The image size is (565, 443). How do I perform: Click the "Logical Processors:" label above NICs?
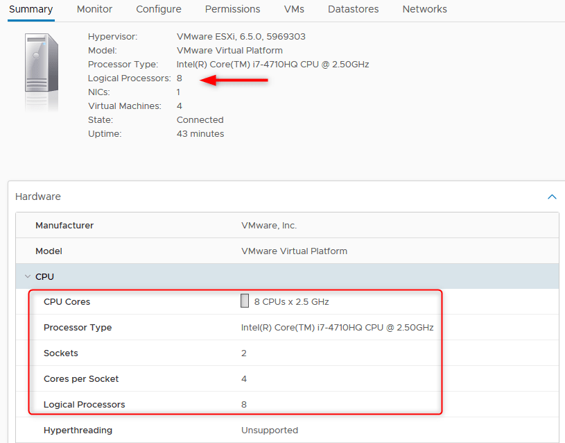coord(130,78)
